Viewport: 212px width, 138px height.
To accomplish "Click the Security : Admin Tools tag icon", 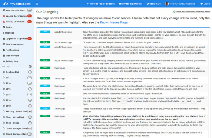I will click(4, 111).
